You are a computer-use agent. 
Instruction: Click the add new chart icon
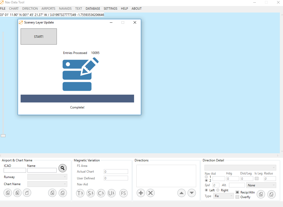coord(8,193)
